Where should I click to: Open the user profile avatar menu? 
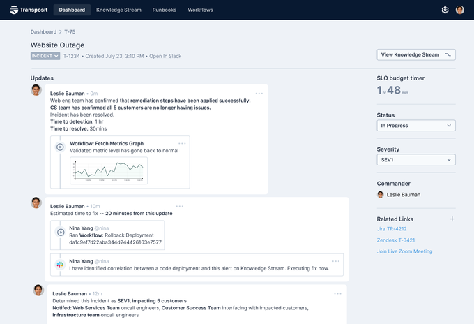[x=460, y=10]
